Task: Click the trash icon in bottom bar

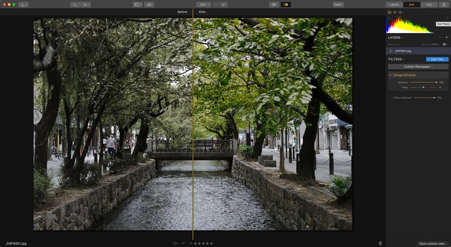Action: (380, 244)
